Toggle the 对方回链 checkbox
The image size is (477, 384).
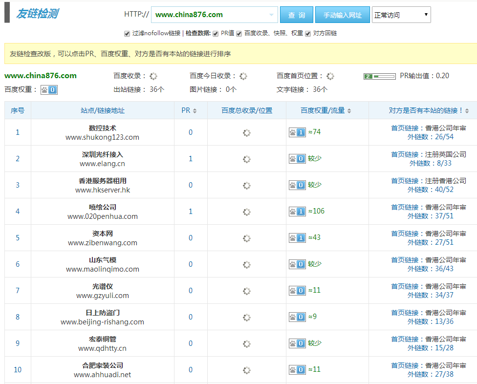307,34
